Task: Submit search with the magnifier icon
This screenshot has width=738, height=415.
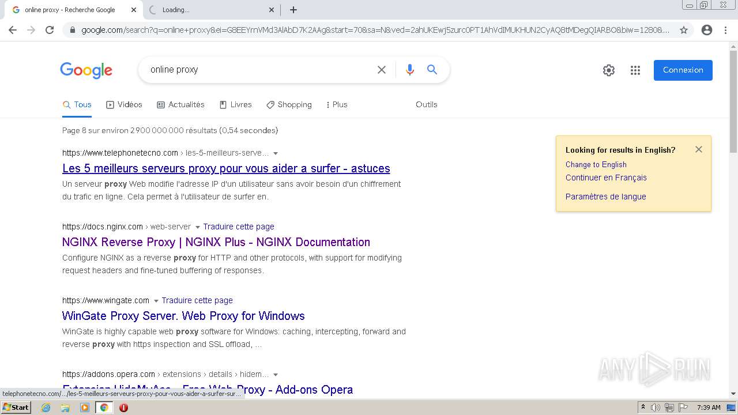Action: coord(432,70)
